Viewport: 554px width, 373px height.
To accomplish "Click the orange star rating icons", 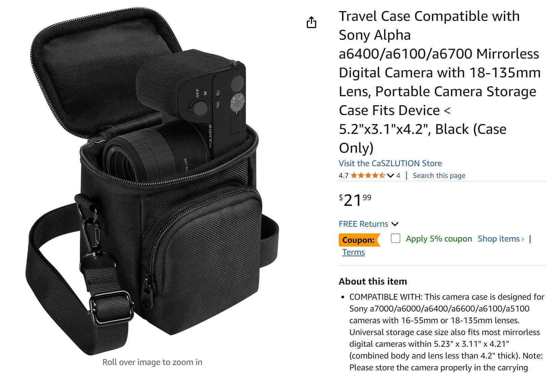I will coord(368,175).
